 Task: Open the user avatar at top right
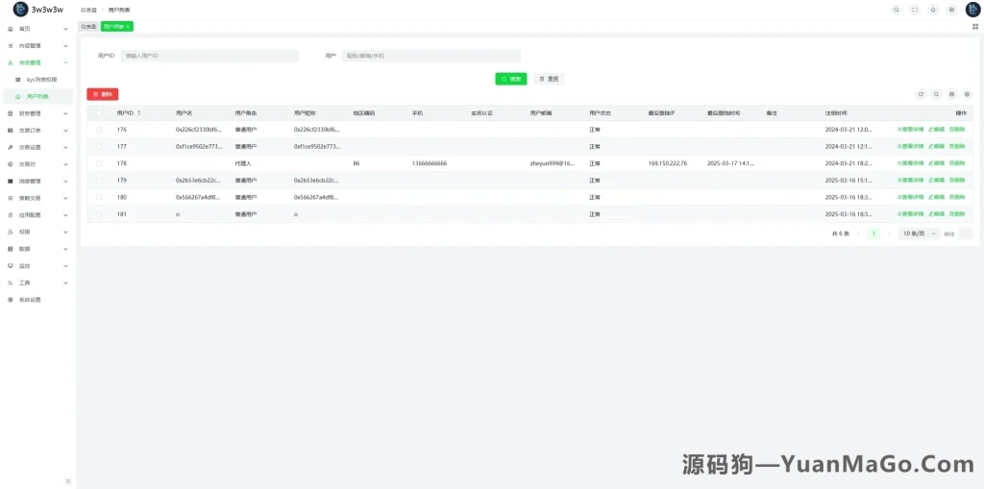point(972,10)
